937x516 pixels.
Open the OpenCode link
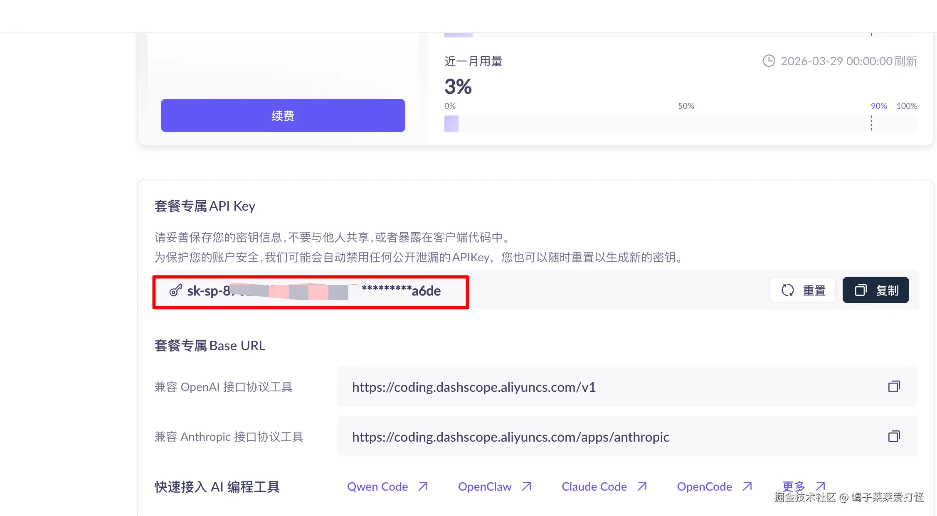[715, 487]
